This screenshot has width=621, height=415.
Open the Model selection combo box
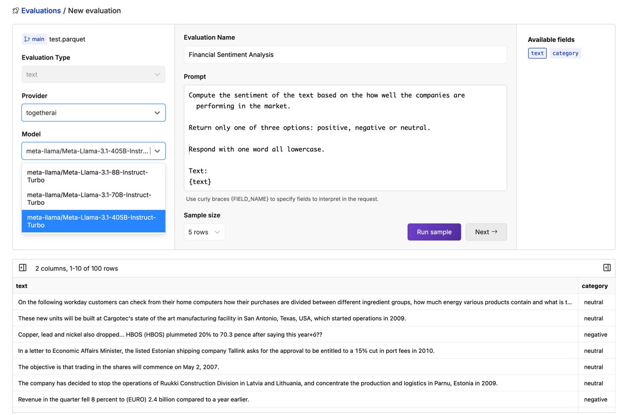click(94, 151)
